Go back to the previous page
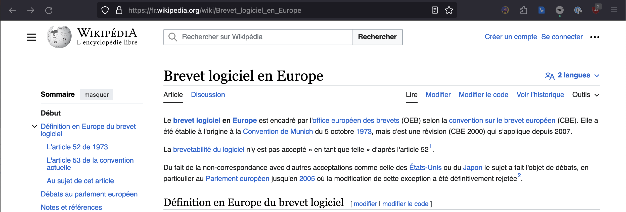This screenshot has width=626, height=212. [x=13, y=10]
